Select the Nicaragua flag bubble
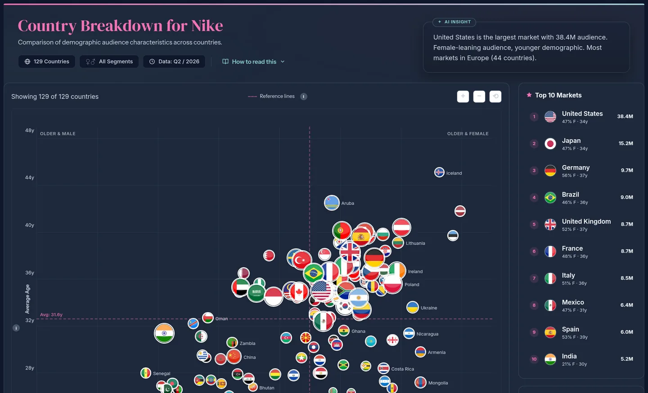Screen dimensions: 648x393 coord(409,333)
